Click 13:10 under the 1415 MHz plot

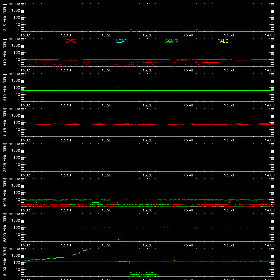click(x=66, y=140)
